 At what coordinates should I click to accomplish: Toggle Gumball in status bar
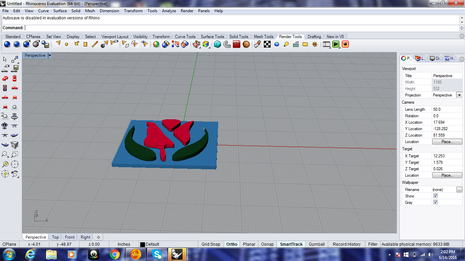tap(317, 244)
